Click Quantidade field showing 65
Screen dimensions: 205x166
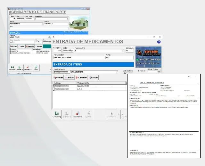(154, 72)
